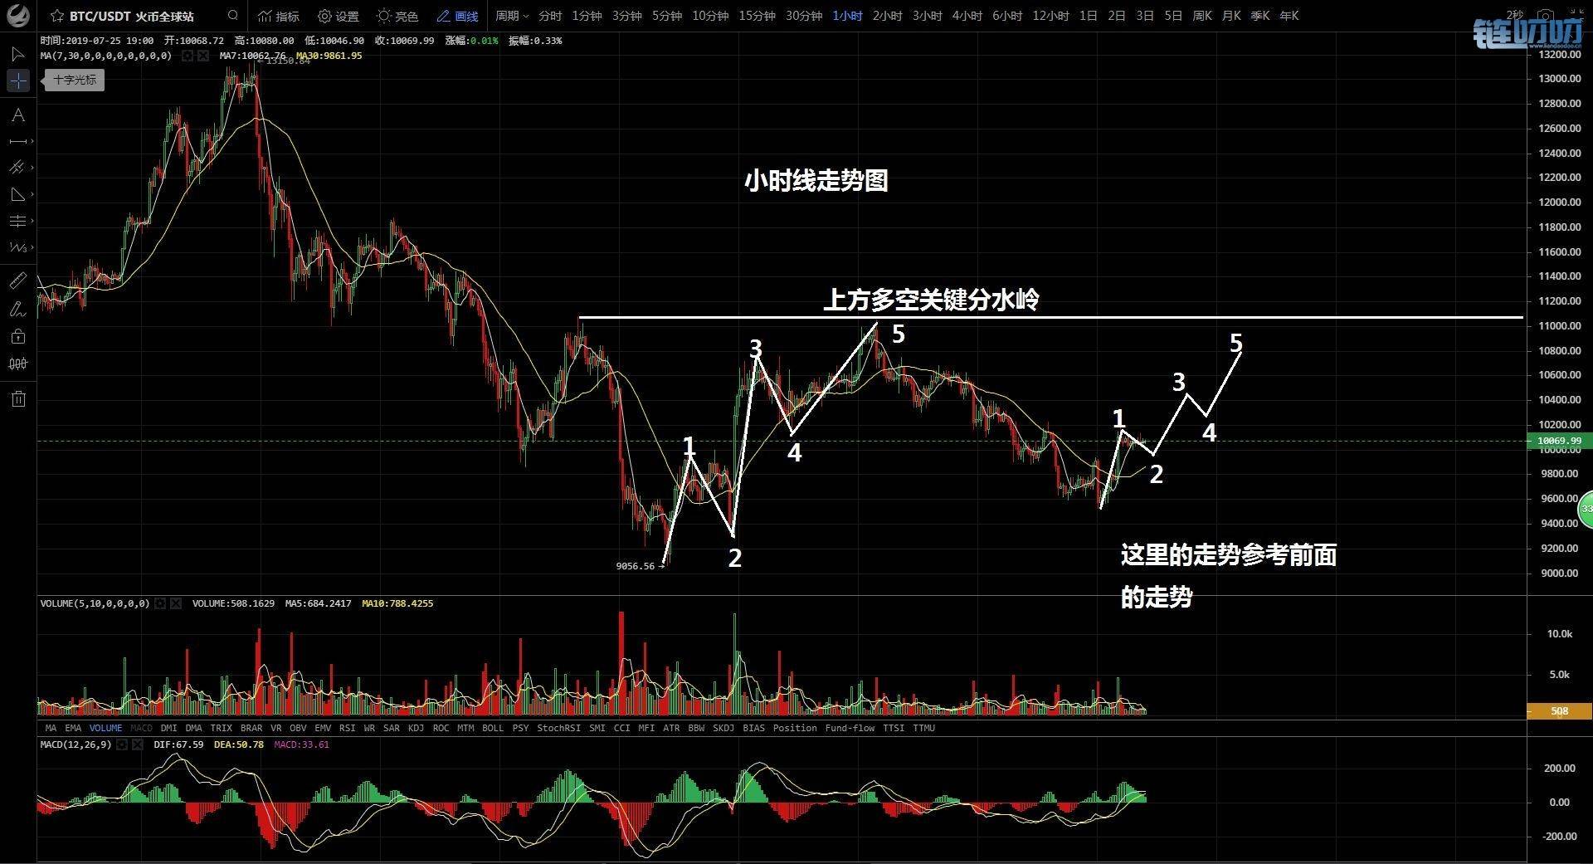The width and height of the screenshot is (1593, 864).
Task: Favorite BTC/USDT with the star icon
Action: pos(56,16)
